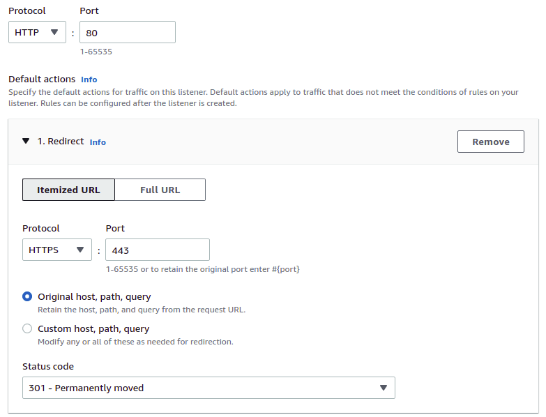Select Original host, path, query radio
Screen dimensions: 546x417
click(27, 296)
